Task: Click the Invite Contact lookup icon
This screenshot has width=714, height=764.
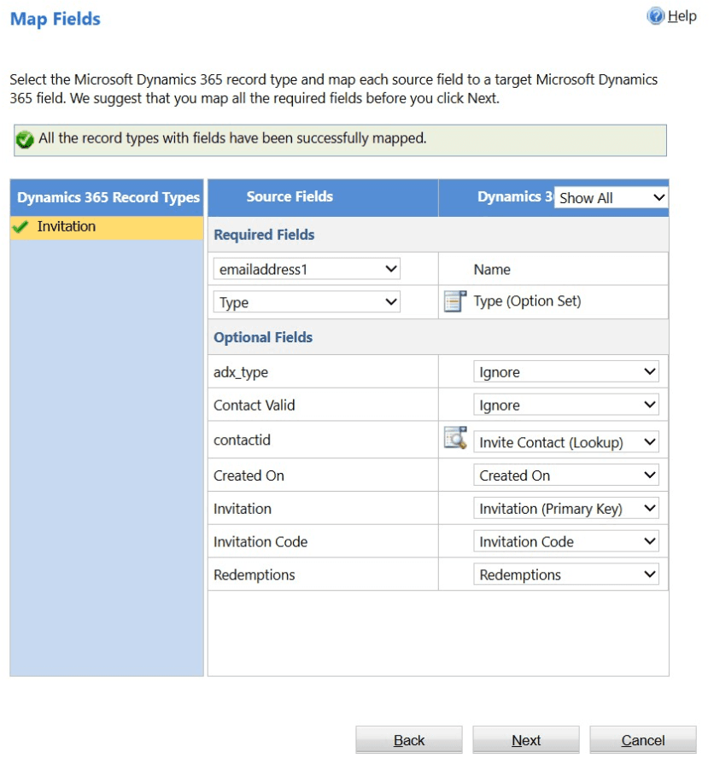Action: [455, 438]
